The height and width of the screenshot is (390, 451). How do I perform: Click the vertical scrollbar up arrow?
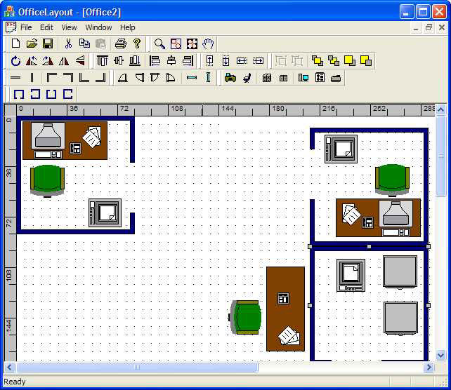[440, 109]
